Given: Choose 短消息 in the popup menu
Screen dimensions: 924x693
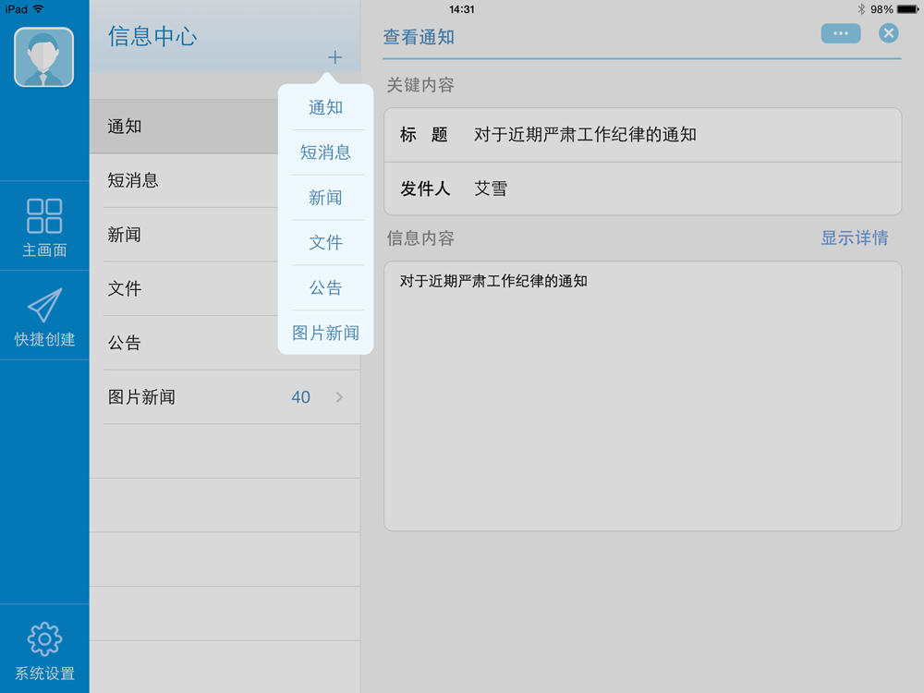Looking at the screenshot, I should (326, 152).
